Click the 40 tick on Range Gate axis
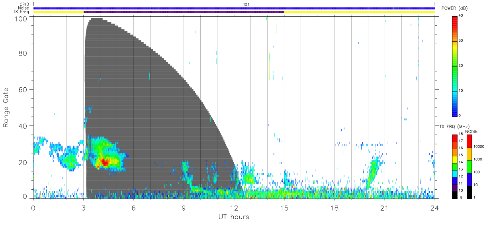 (x=23, y=126)
